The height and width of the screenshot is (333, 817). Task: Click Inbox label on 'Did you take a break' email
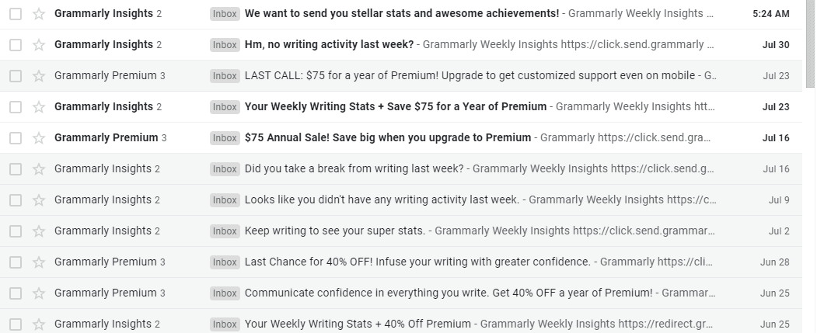(225, 169)
